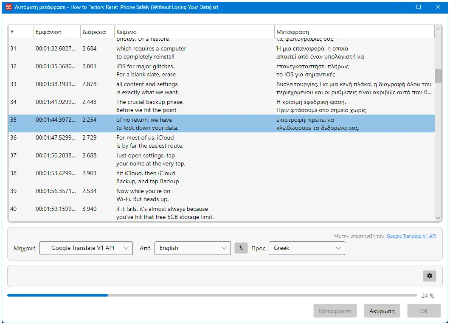Close the Αυτόματη μετάφραση window
450x325 pixels.
[x=438, y=7]
